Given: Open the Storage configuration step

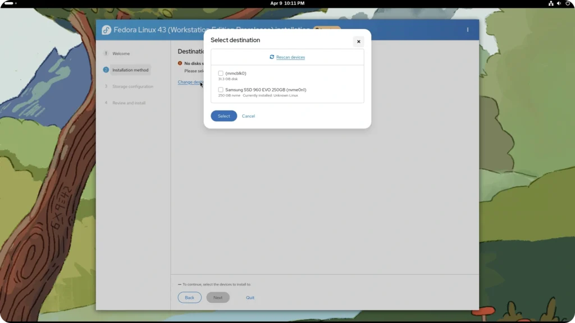Looking at the screenshot, I should [x=133, y=86].
